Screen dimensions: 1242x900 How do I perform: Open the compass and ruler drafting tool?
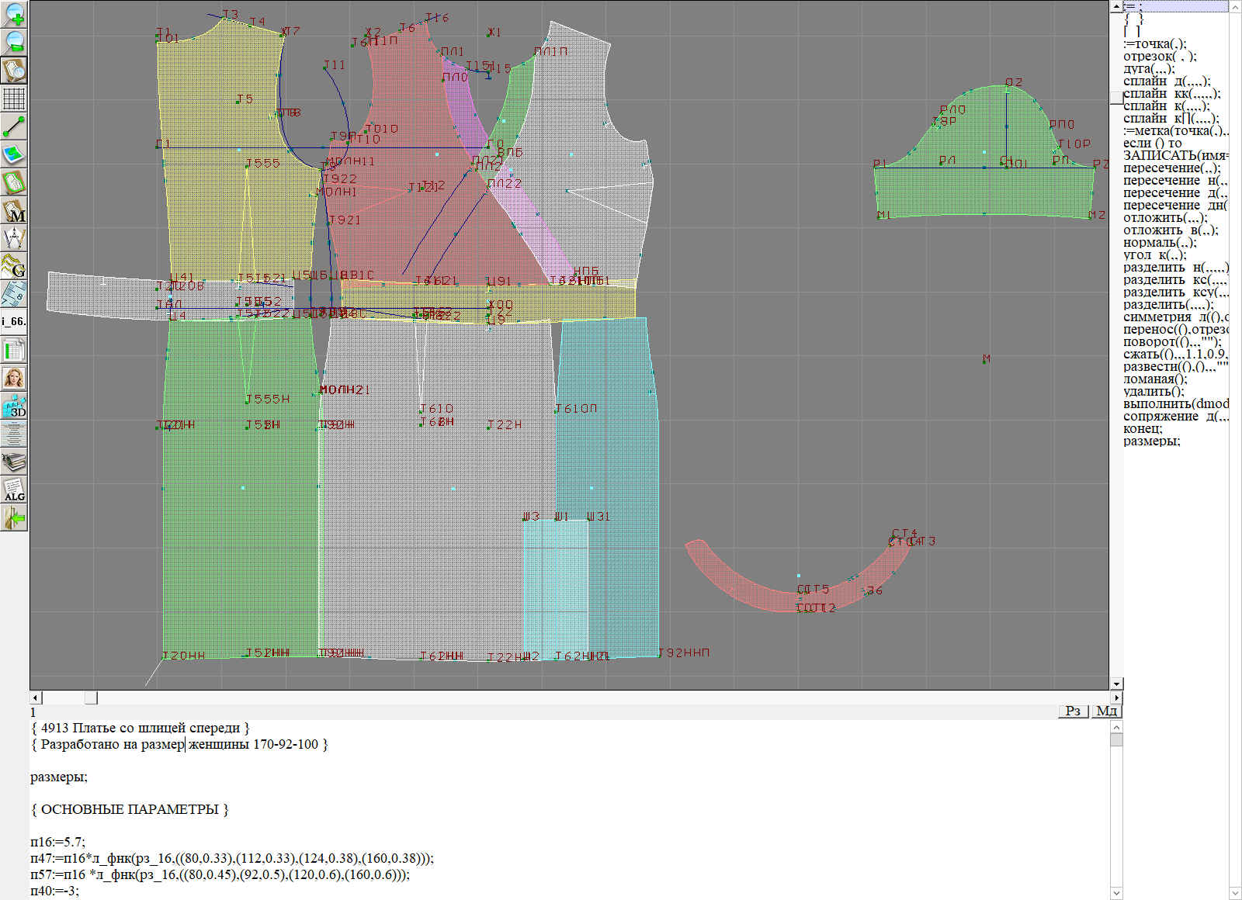pos(14,239)
